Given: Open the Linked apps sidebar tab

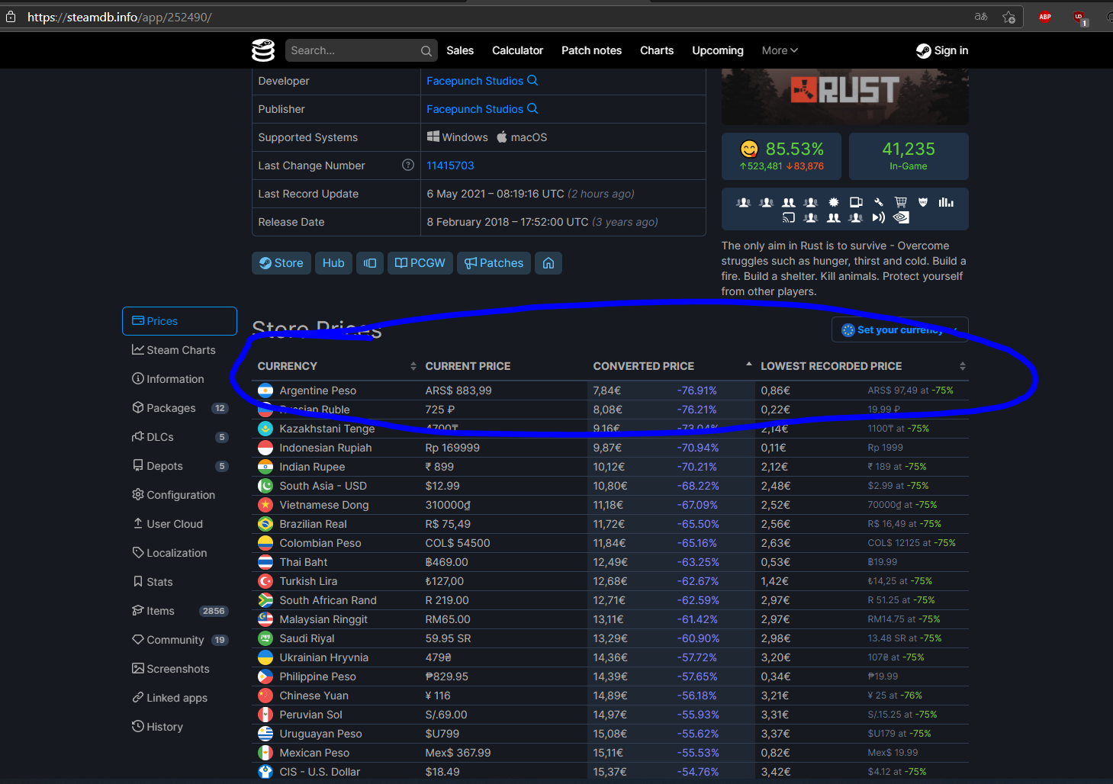Looking at the screenshot, I should pyautogui.click(x=179, y=698).
